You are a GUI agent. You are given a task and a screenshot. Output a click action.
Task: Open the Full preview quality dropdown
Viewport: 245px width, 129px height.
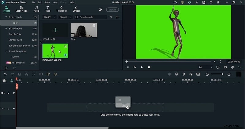(x=205, y=67)
